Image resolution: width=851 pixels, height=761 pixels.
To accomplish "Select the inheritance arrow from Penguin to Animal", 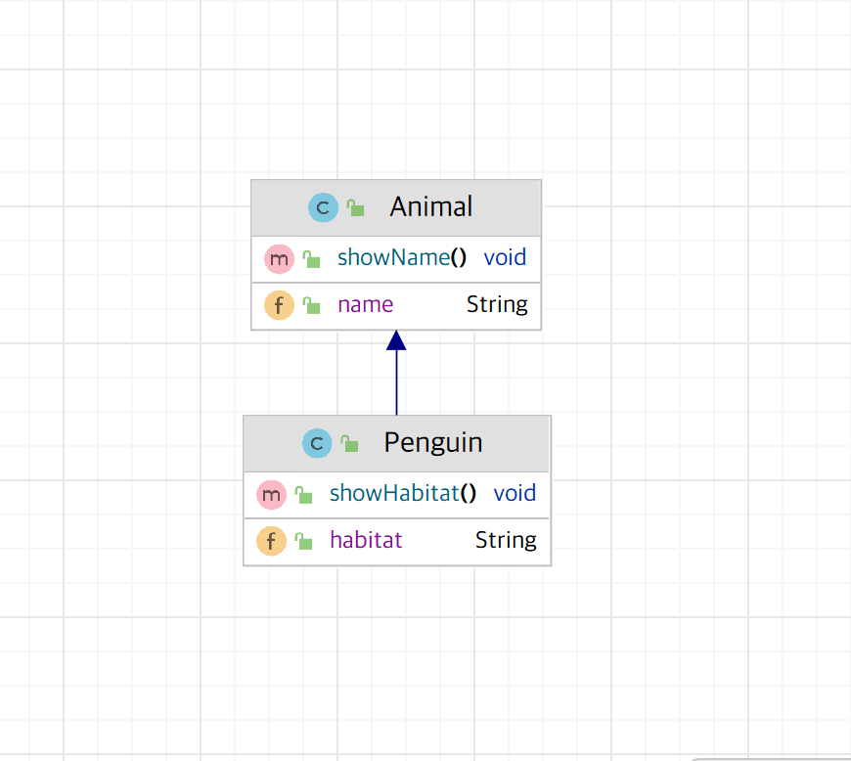I will coord(396,373).
